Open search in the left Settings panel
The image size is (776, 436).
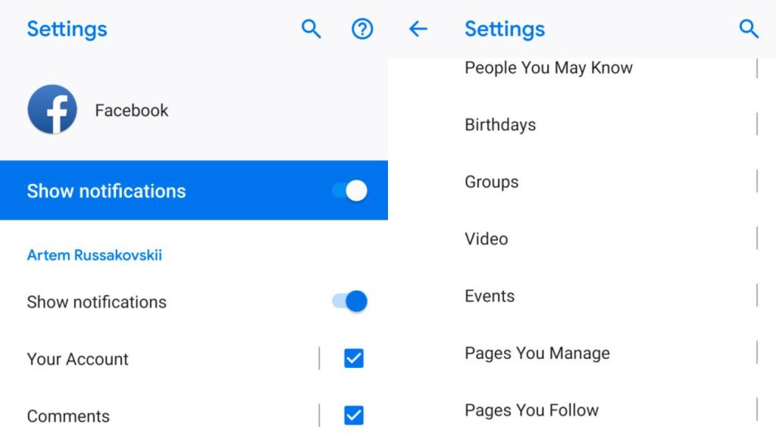click(310, 29)
